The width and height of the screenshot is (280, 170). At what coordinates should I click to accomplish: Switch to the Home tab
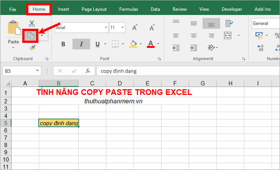[39, 9]
